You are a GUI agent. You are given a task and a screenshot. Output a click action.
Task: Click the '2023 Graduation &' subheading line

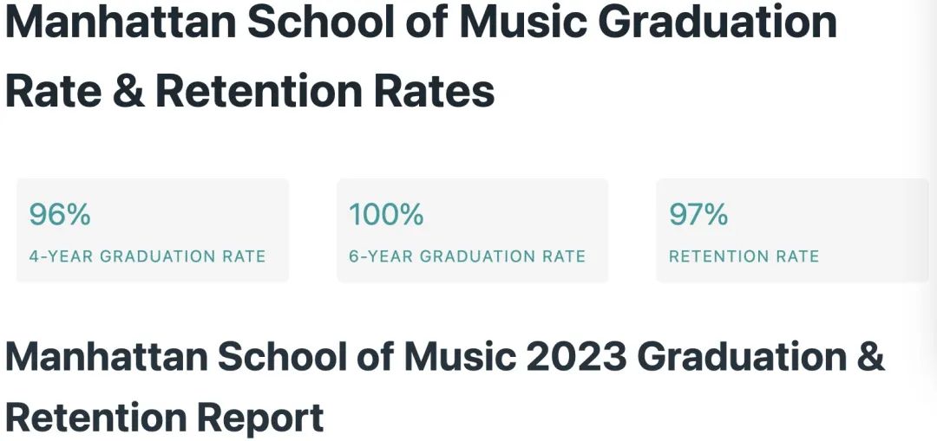[444, 356]
